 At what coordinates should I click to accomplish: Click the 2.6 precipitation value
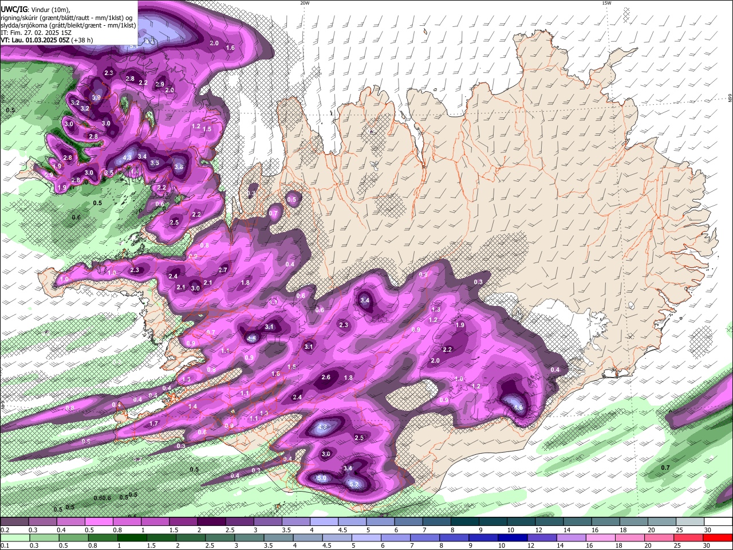pyautogui.click(x=326, y=377)
